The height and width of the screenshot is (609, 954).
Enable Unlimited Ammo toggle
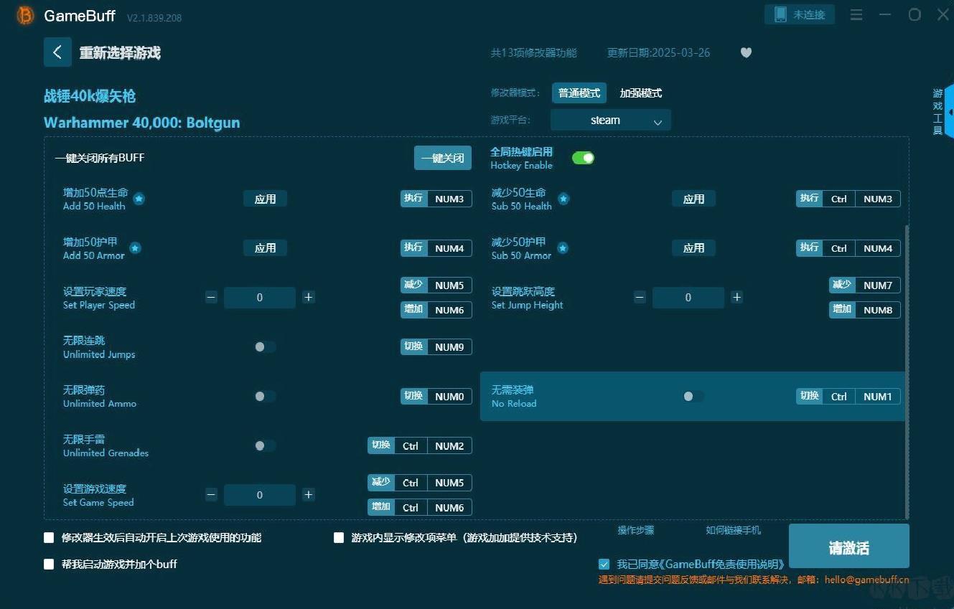265,396
